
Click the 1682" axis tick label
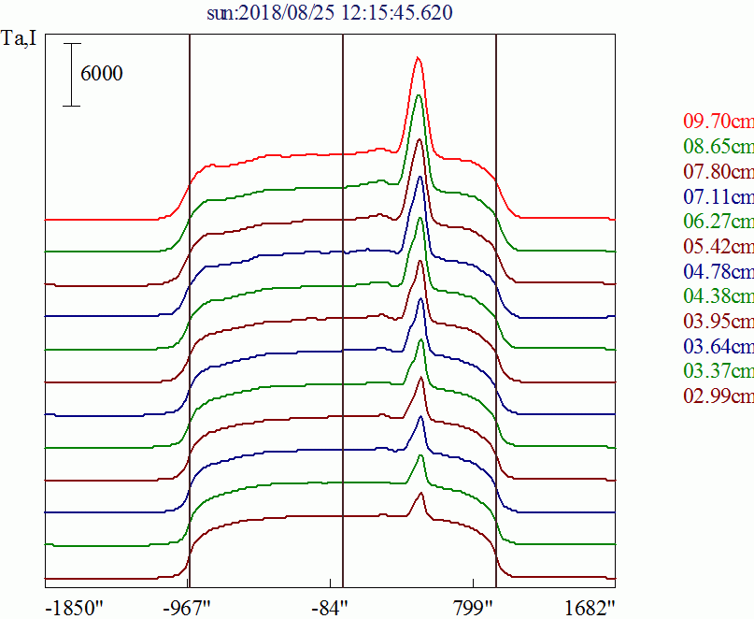[590, 609]
